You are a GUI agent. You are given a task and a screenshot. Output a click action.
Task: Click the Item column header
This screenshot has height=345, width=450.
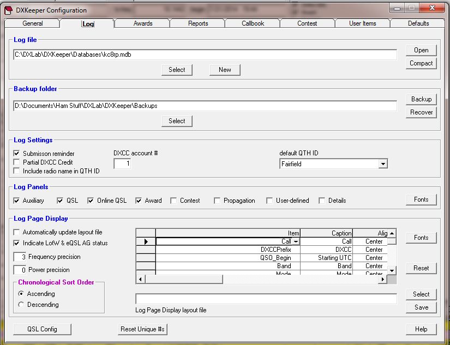(228, 233)
